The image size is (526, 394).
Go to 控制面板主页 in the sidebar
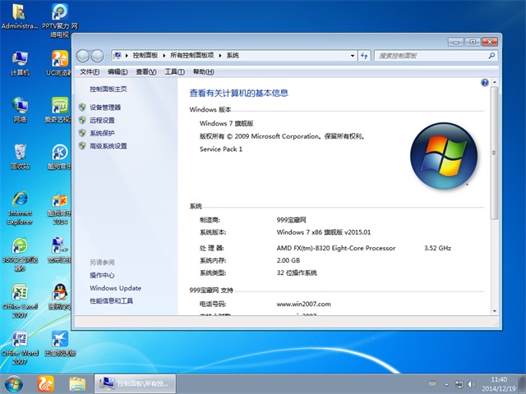click(108, 89)
